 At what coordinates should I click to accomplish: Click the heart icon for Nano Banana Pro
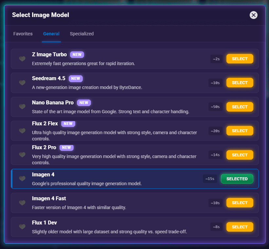coord(22,107)
